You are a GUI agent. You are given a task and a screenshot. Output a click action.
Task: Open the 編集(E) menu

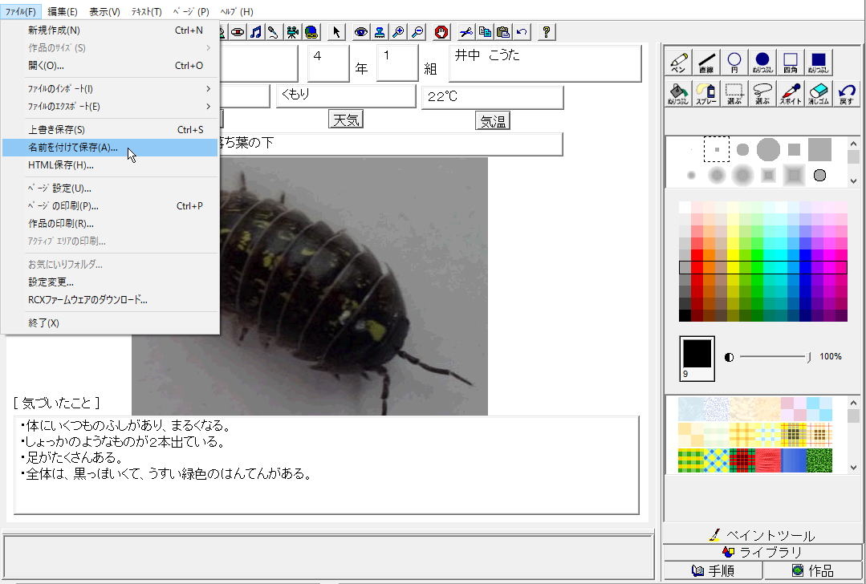[x=63, y=11]
